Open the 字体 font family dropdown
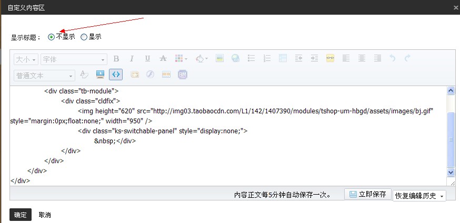The height and width of the screenshot is (223, 460). pos(74,60)
